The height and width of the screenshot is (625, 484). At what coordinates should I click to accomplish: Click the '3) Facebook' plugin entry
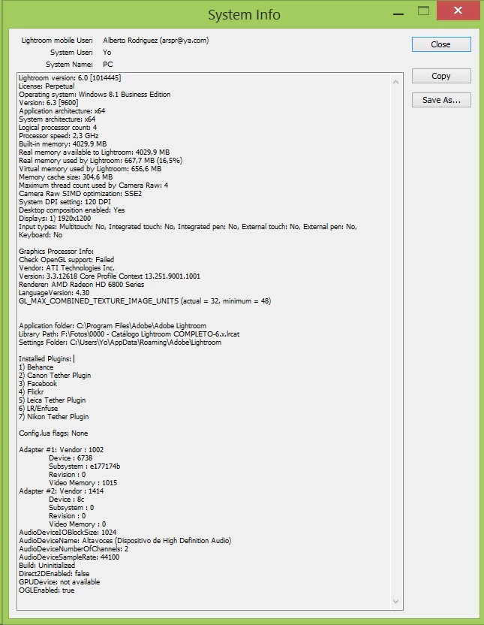coord(38,383)
